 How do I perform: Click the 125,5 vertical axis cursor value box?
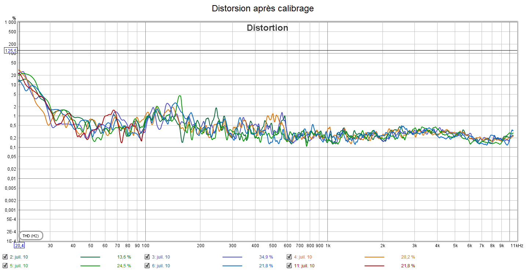tap(10, 51)
